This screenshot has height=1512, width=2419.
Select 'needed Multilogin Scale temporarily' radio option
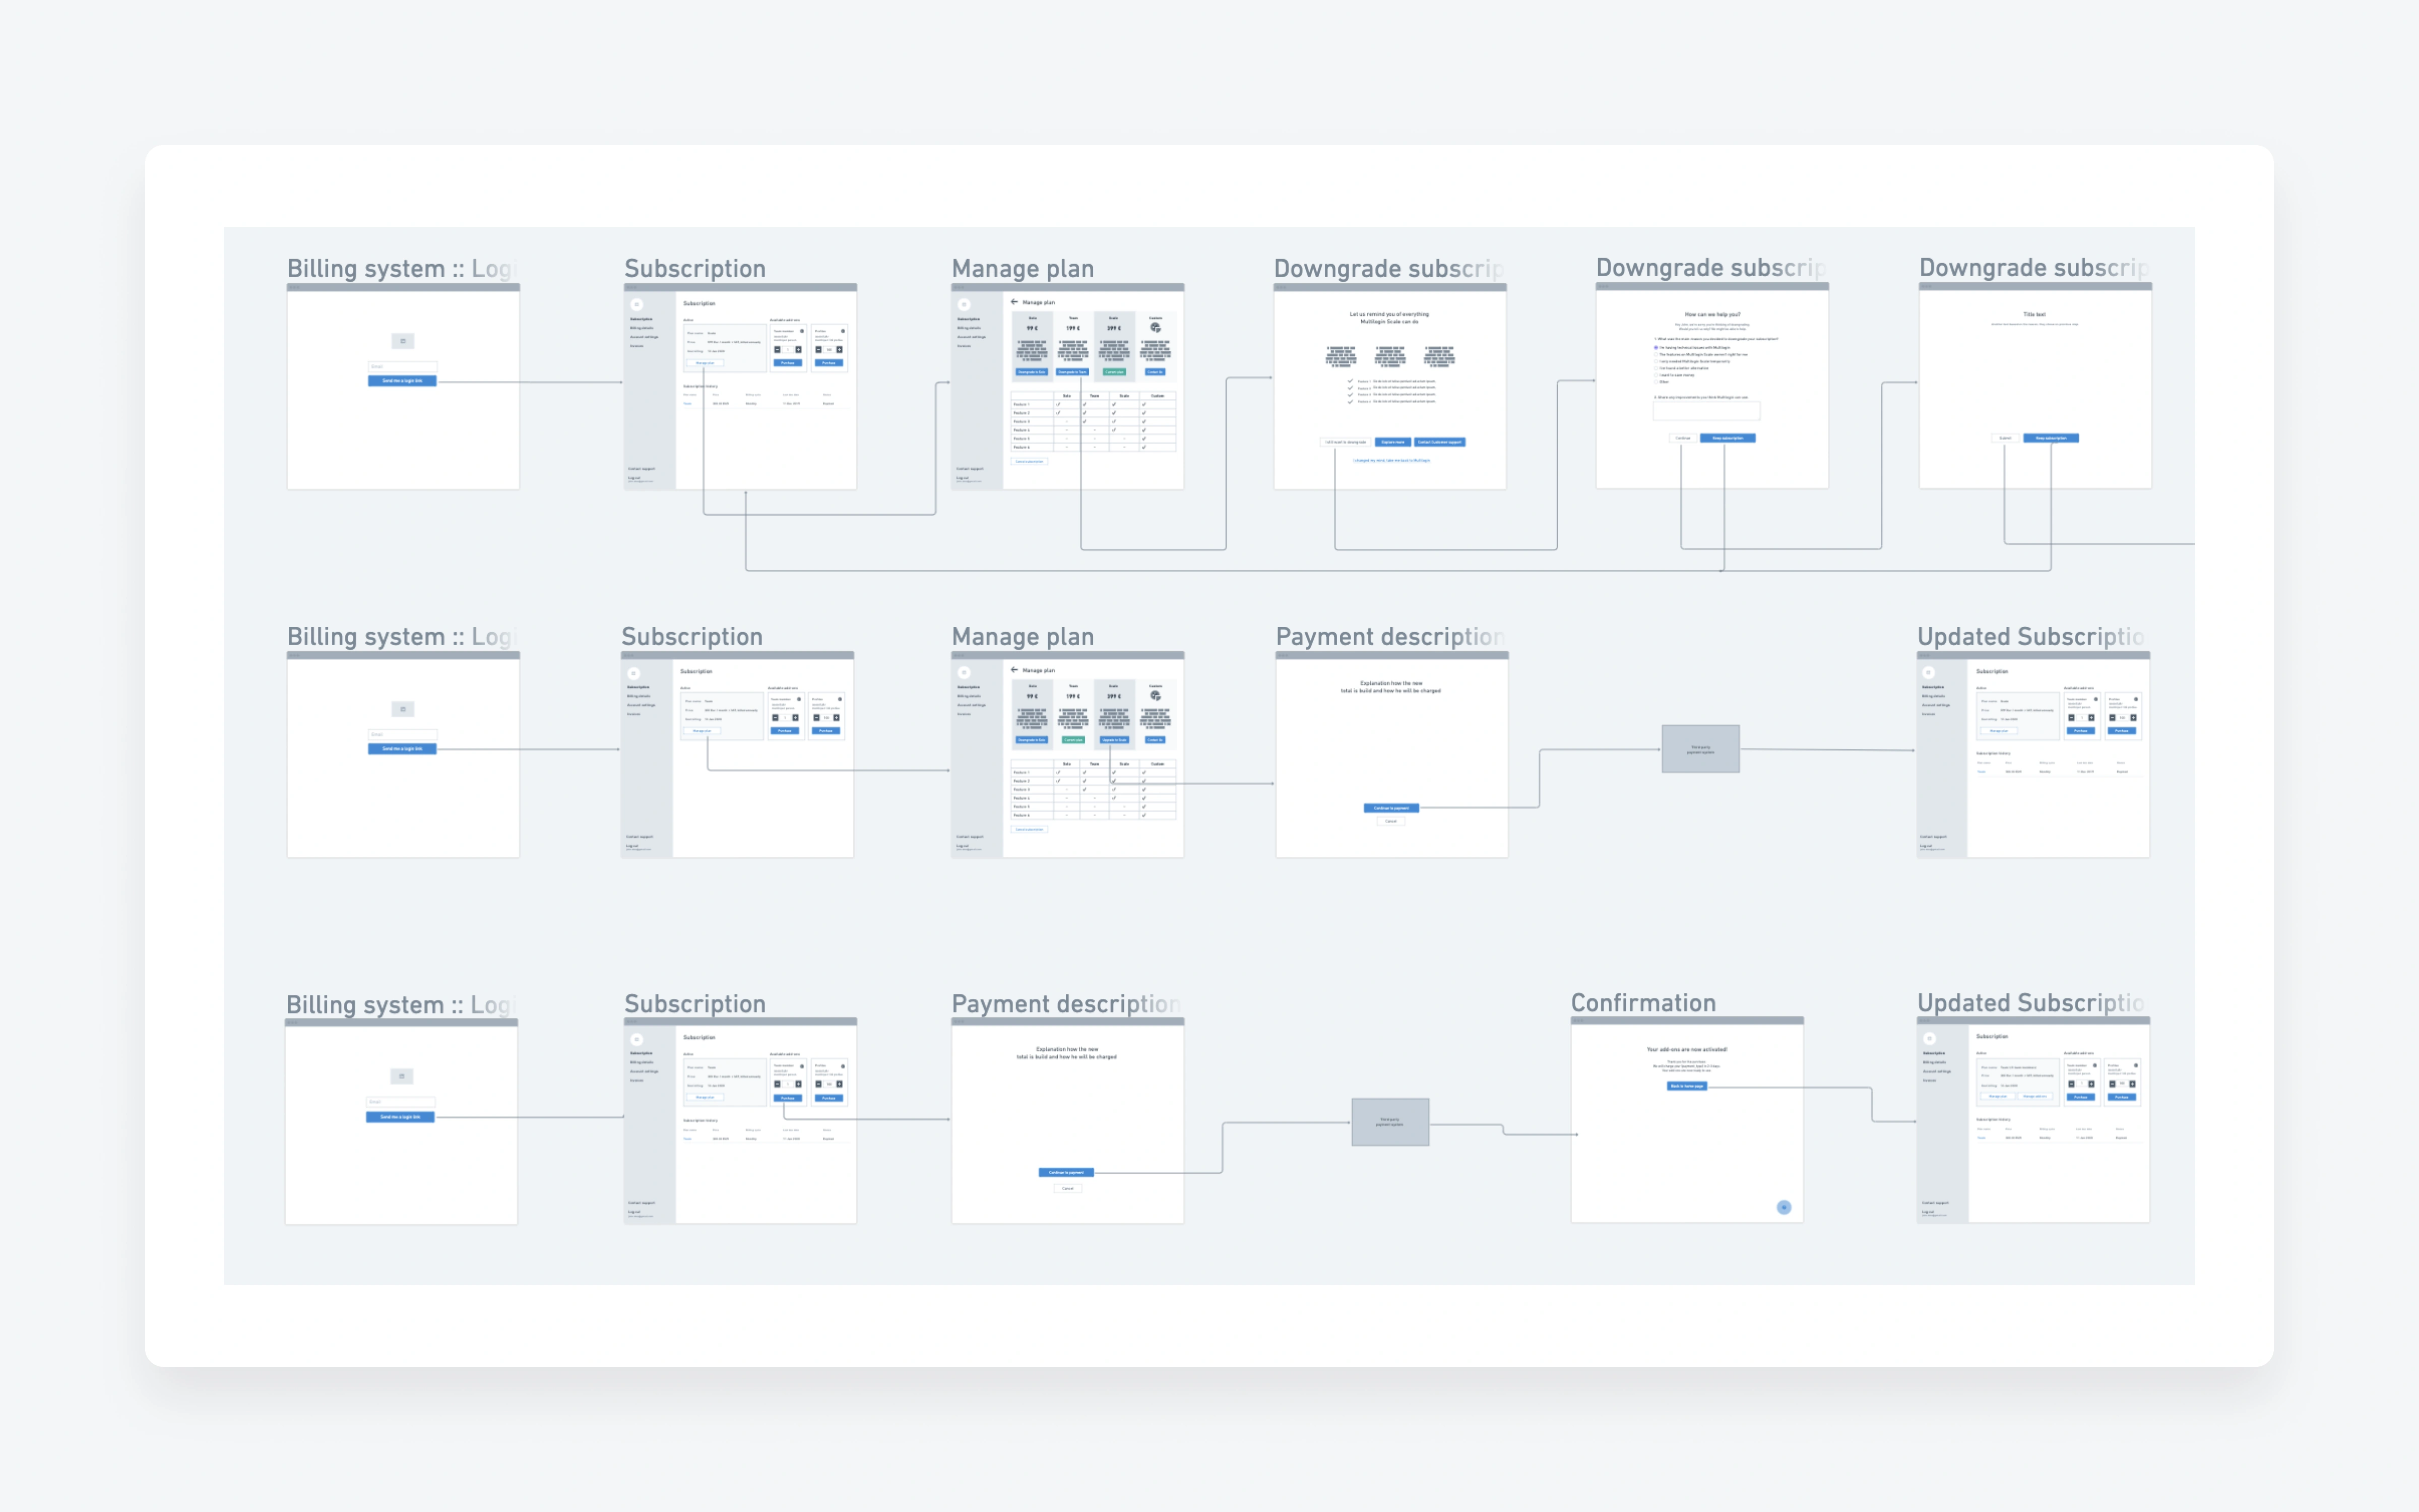1657,362
